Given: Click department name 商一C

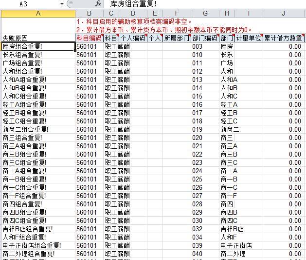Looking at the screenshot, I should [229, 187].
